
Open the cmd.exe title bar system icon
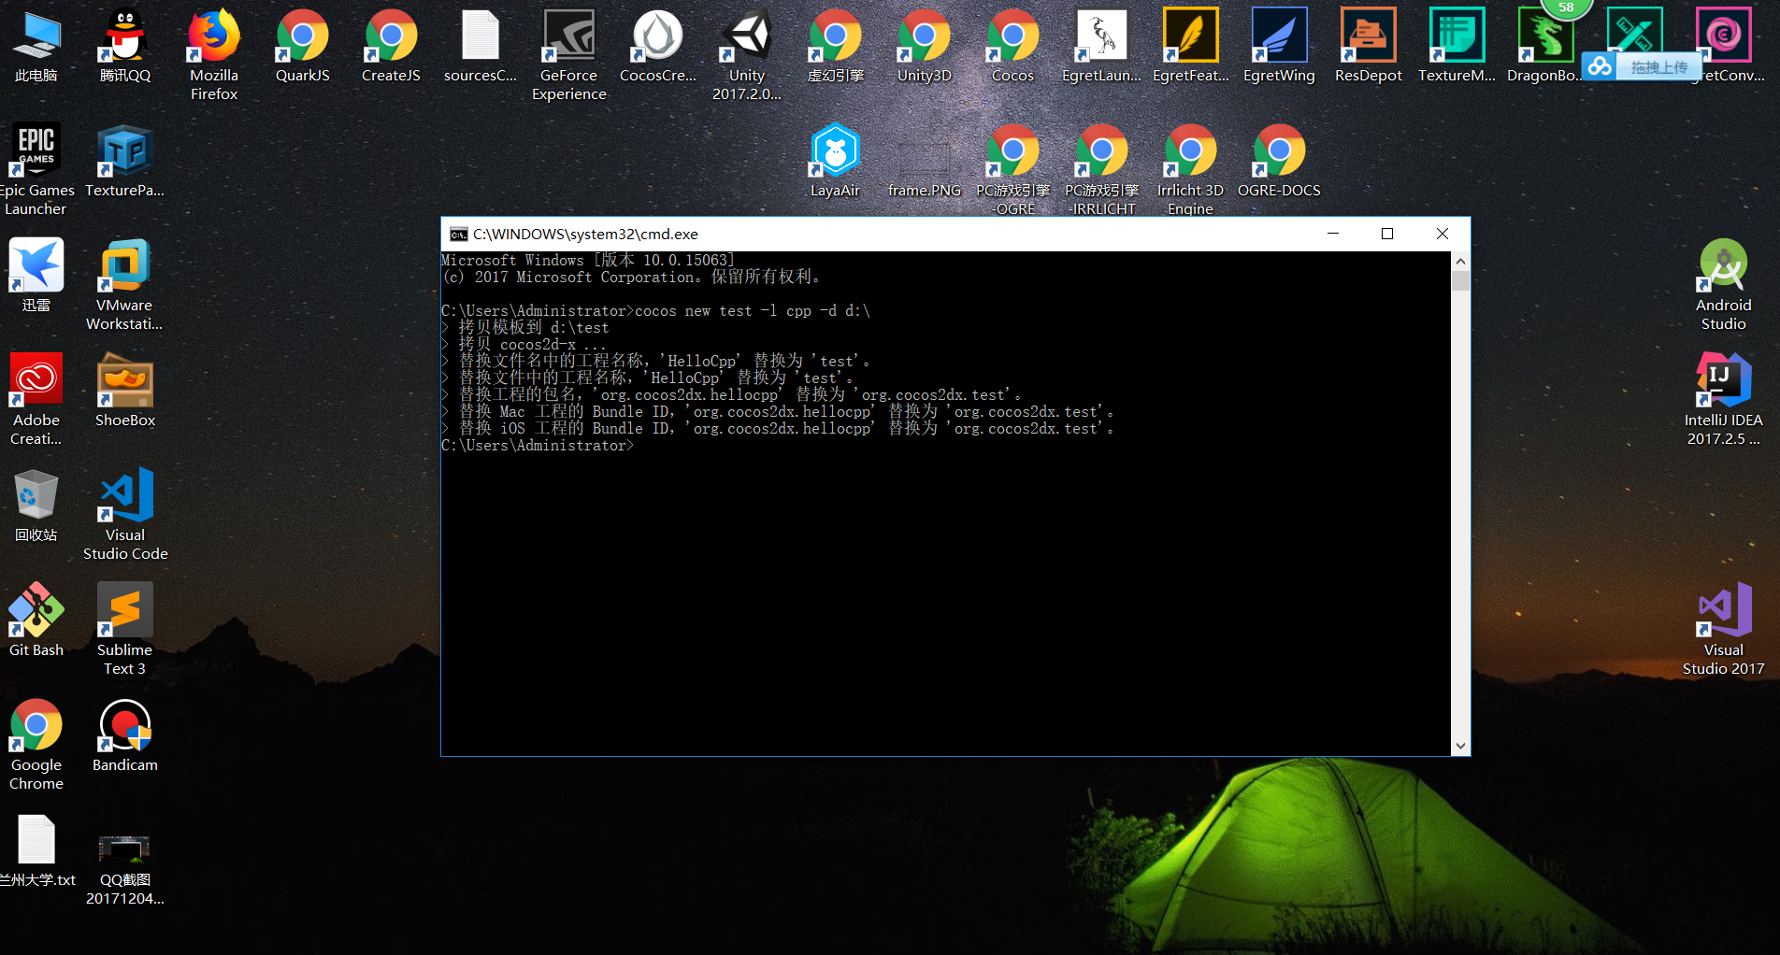click(x=458, y=235)
